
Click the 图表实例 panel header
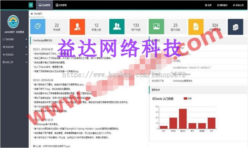coord(198,90)
